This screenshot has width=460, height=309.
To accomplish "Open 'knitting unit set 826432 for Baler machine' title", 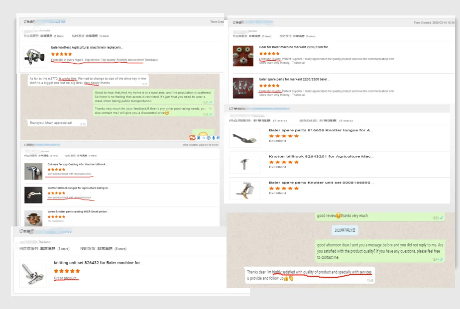I will pyautogui.click(x=99, y=263).
